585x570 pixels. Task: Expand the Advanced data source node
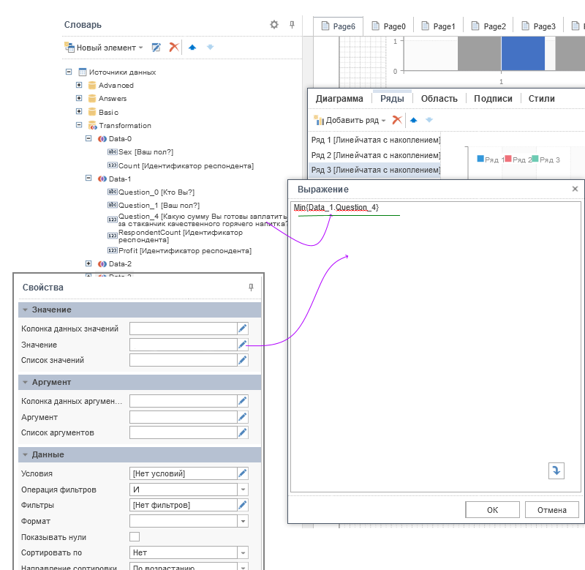pos(79,85)
